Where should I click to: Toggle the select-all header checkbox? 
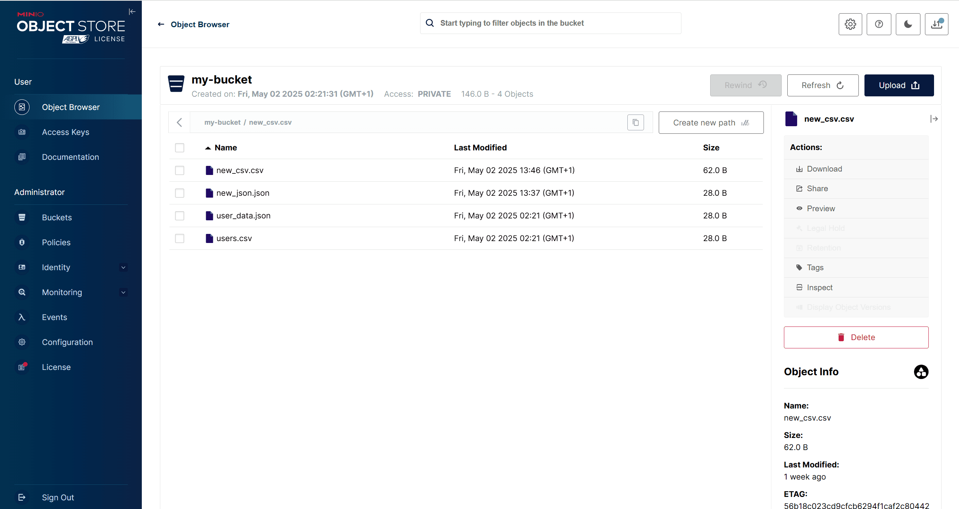point(180,148)
